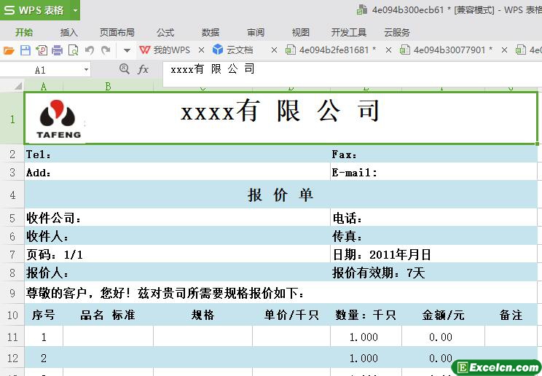Click the open folder icon
Viewport: 542px width, 376px height.
[x=9, y=50]
